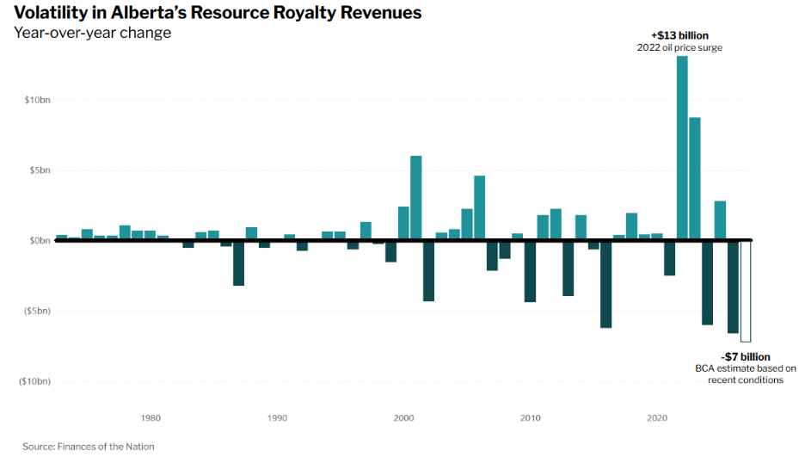Click the '$0bn' y-axis label

click(39, 240)
